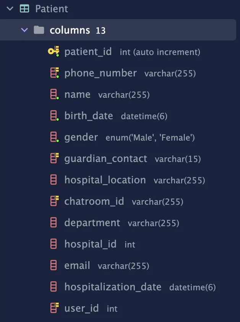Click the birth_date column icon
The width and height of the screenshot is (240, 322).
54,115
